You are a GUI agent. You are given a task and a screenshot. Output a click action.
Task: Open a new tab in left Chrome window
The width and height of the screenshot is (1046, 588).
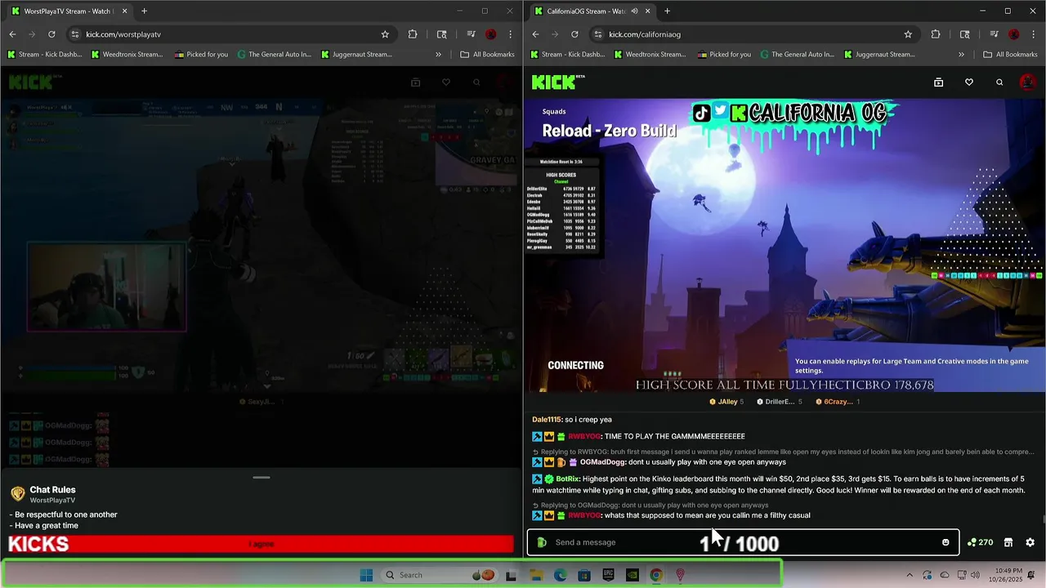[144, 11]
